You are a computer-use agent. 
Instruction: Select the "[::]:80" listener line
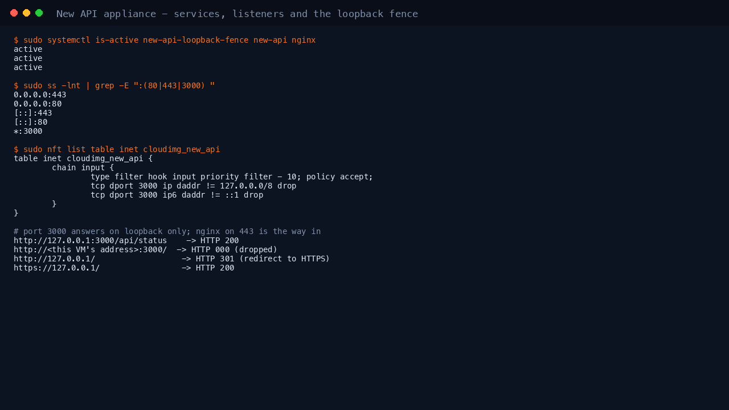(x=31, y=122)
